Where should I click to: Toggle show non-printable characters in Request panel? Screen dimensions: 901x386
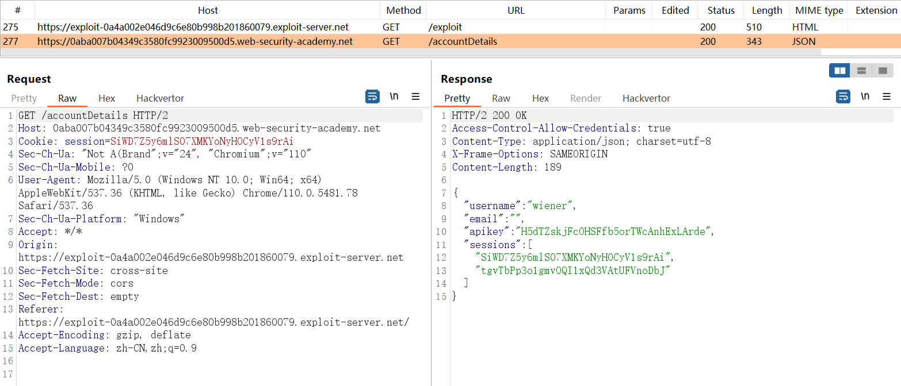(394, 96)
